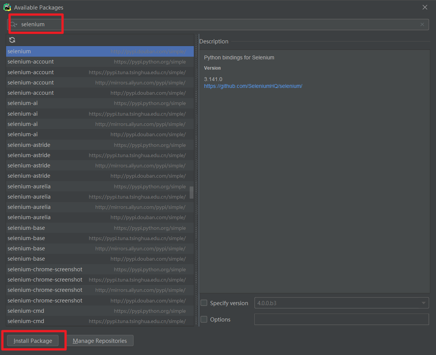Open the version dropdown showing 4.0.0.b3

[x=342, y=303]
